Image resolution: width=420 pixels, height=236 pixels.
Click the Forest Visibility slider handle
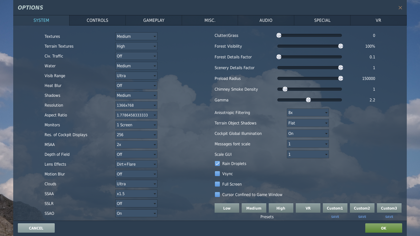point(341,46)
